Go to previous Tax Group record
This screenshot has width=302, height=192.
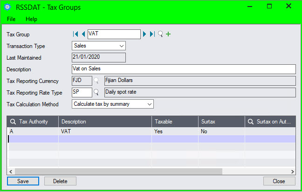(x=83, y=34)
